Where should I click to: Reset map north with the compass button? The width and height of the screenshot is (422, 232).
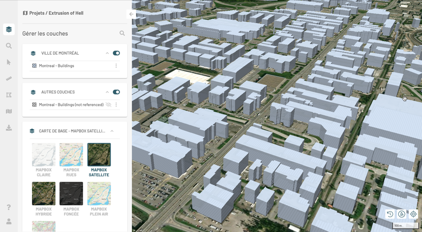click(402, 214)
